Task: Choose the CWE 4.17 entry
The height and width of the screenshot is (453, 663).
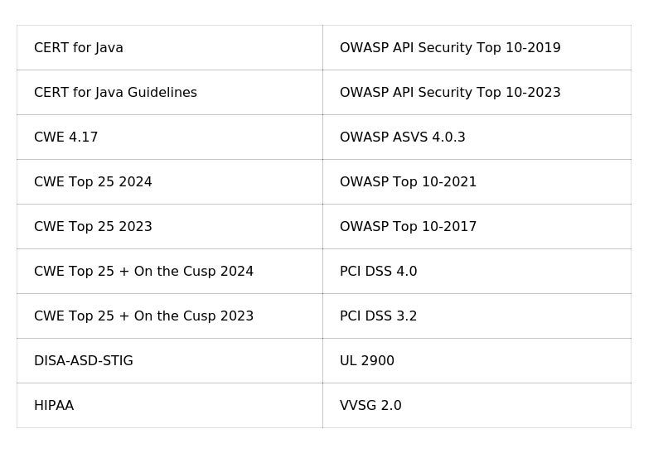Action: pos(66,137)
